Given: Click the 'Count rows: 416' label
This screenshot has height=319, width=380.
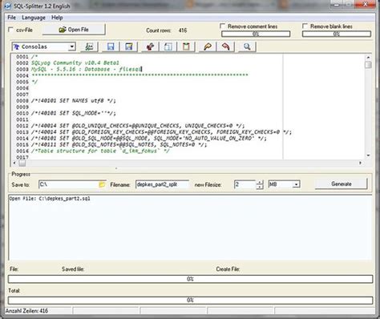Looking at the screenshot, I should tap(167, 30).
